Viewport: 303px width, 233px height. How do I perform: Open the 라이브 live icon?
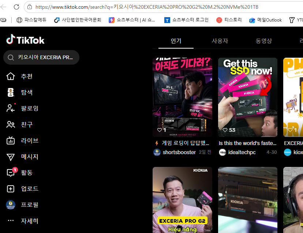(11, 140)
